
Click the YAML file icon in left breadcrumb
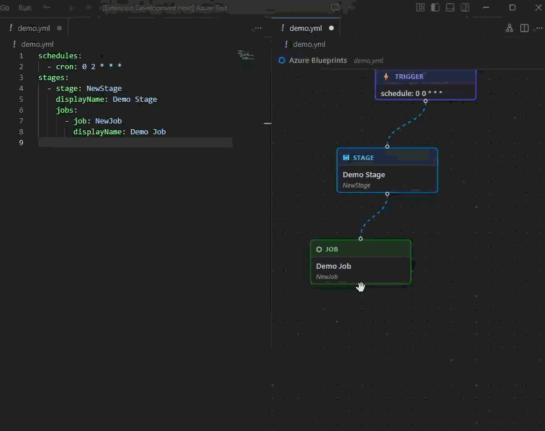(14, 44)
